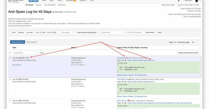
Task: Expand the Services menu
Action: click(188, 1)
